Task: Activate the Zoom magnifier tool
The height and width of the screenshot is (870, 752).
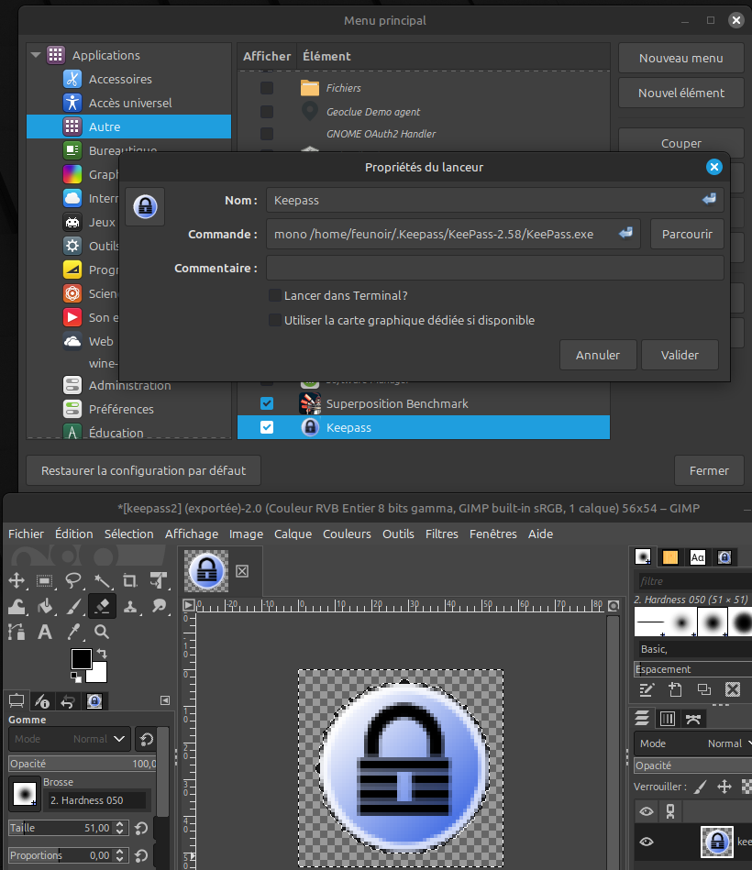Action: tap(102, 632)
